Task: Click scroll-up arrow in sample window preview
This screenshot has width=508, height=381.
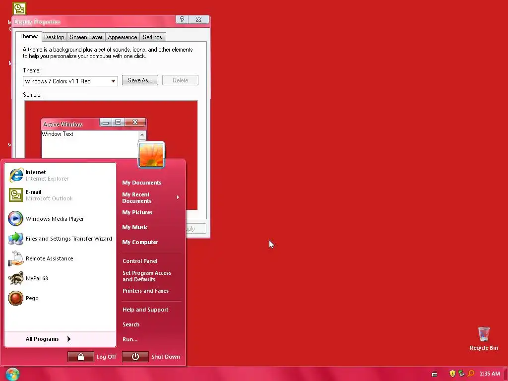Action: click(x=142, y=134)
